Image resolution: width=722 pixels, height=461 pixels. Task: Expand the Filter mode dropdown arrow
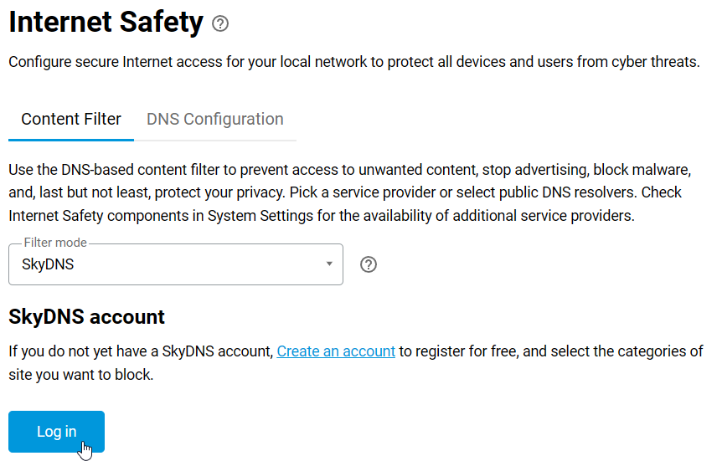(329, 264)
